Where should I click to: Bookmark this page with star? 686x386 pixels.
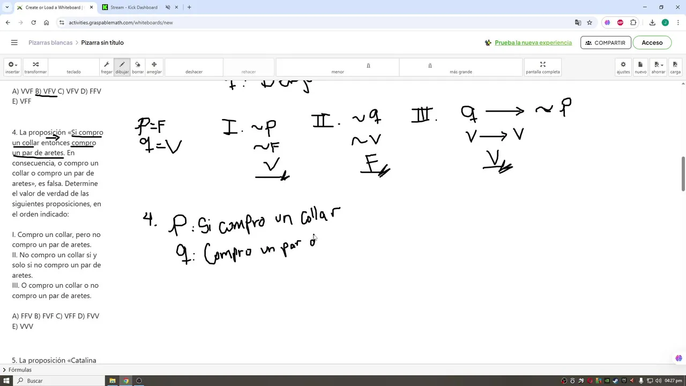point(590,23)
